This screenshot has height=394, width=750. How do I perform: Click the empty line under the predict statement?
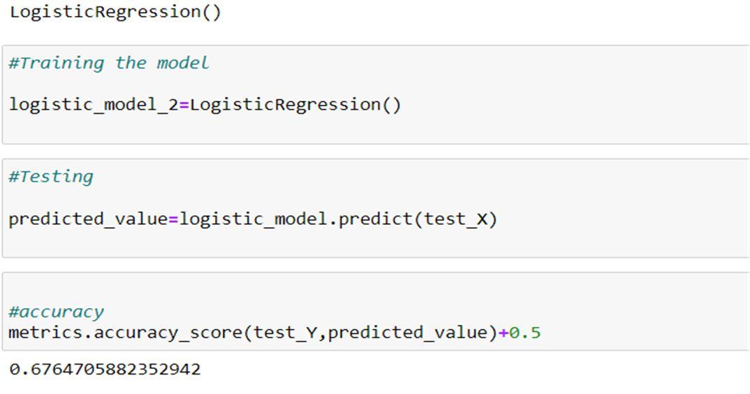[x=375, y=240]
